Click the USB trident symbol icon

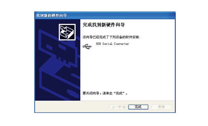pyautogui.click(x=87, y=46)
